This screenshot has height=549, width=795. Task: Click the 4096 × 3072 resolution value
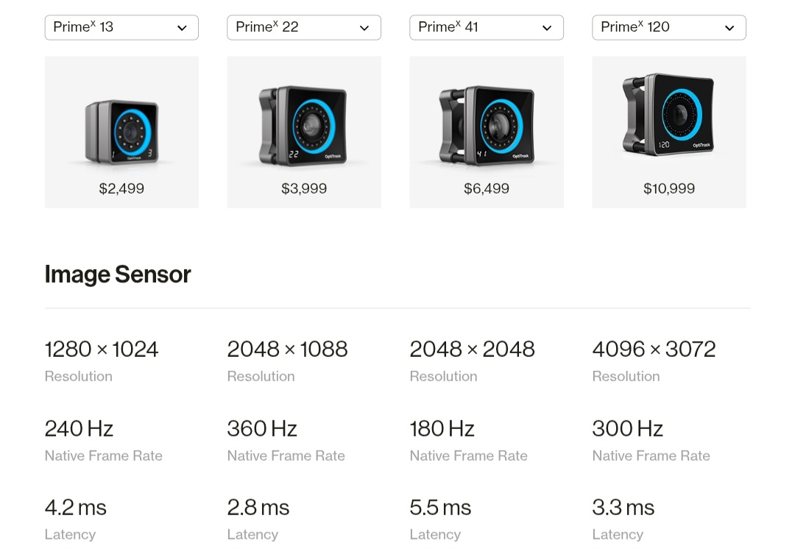654,350
